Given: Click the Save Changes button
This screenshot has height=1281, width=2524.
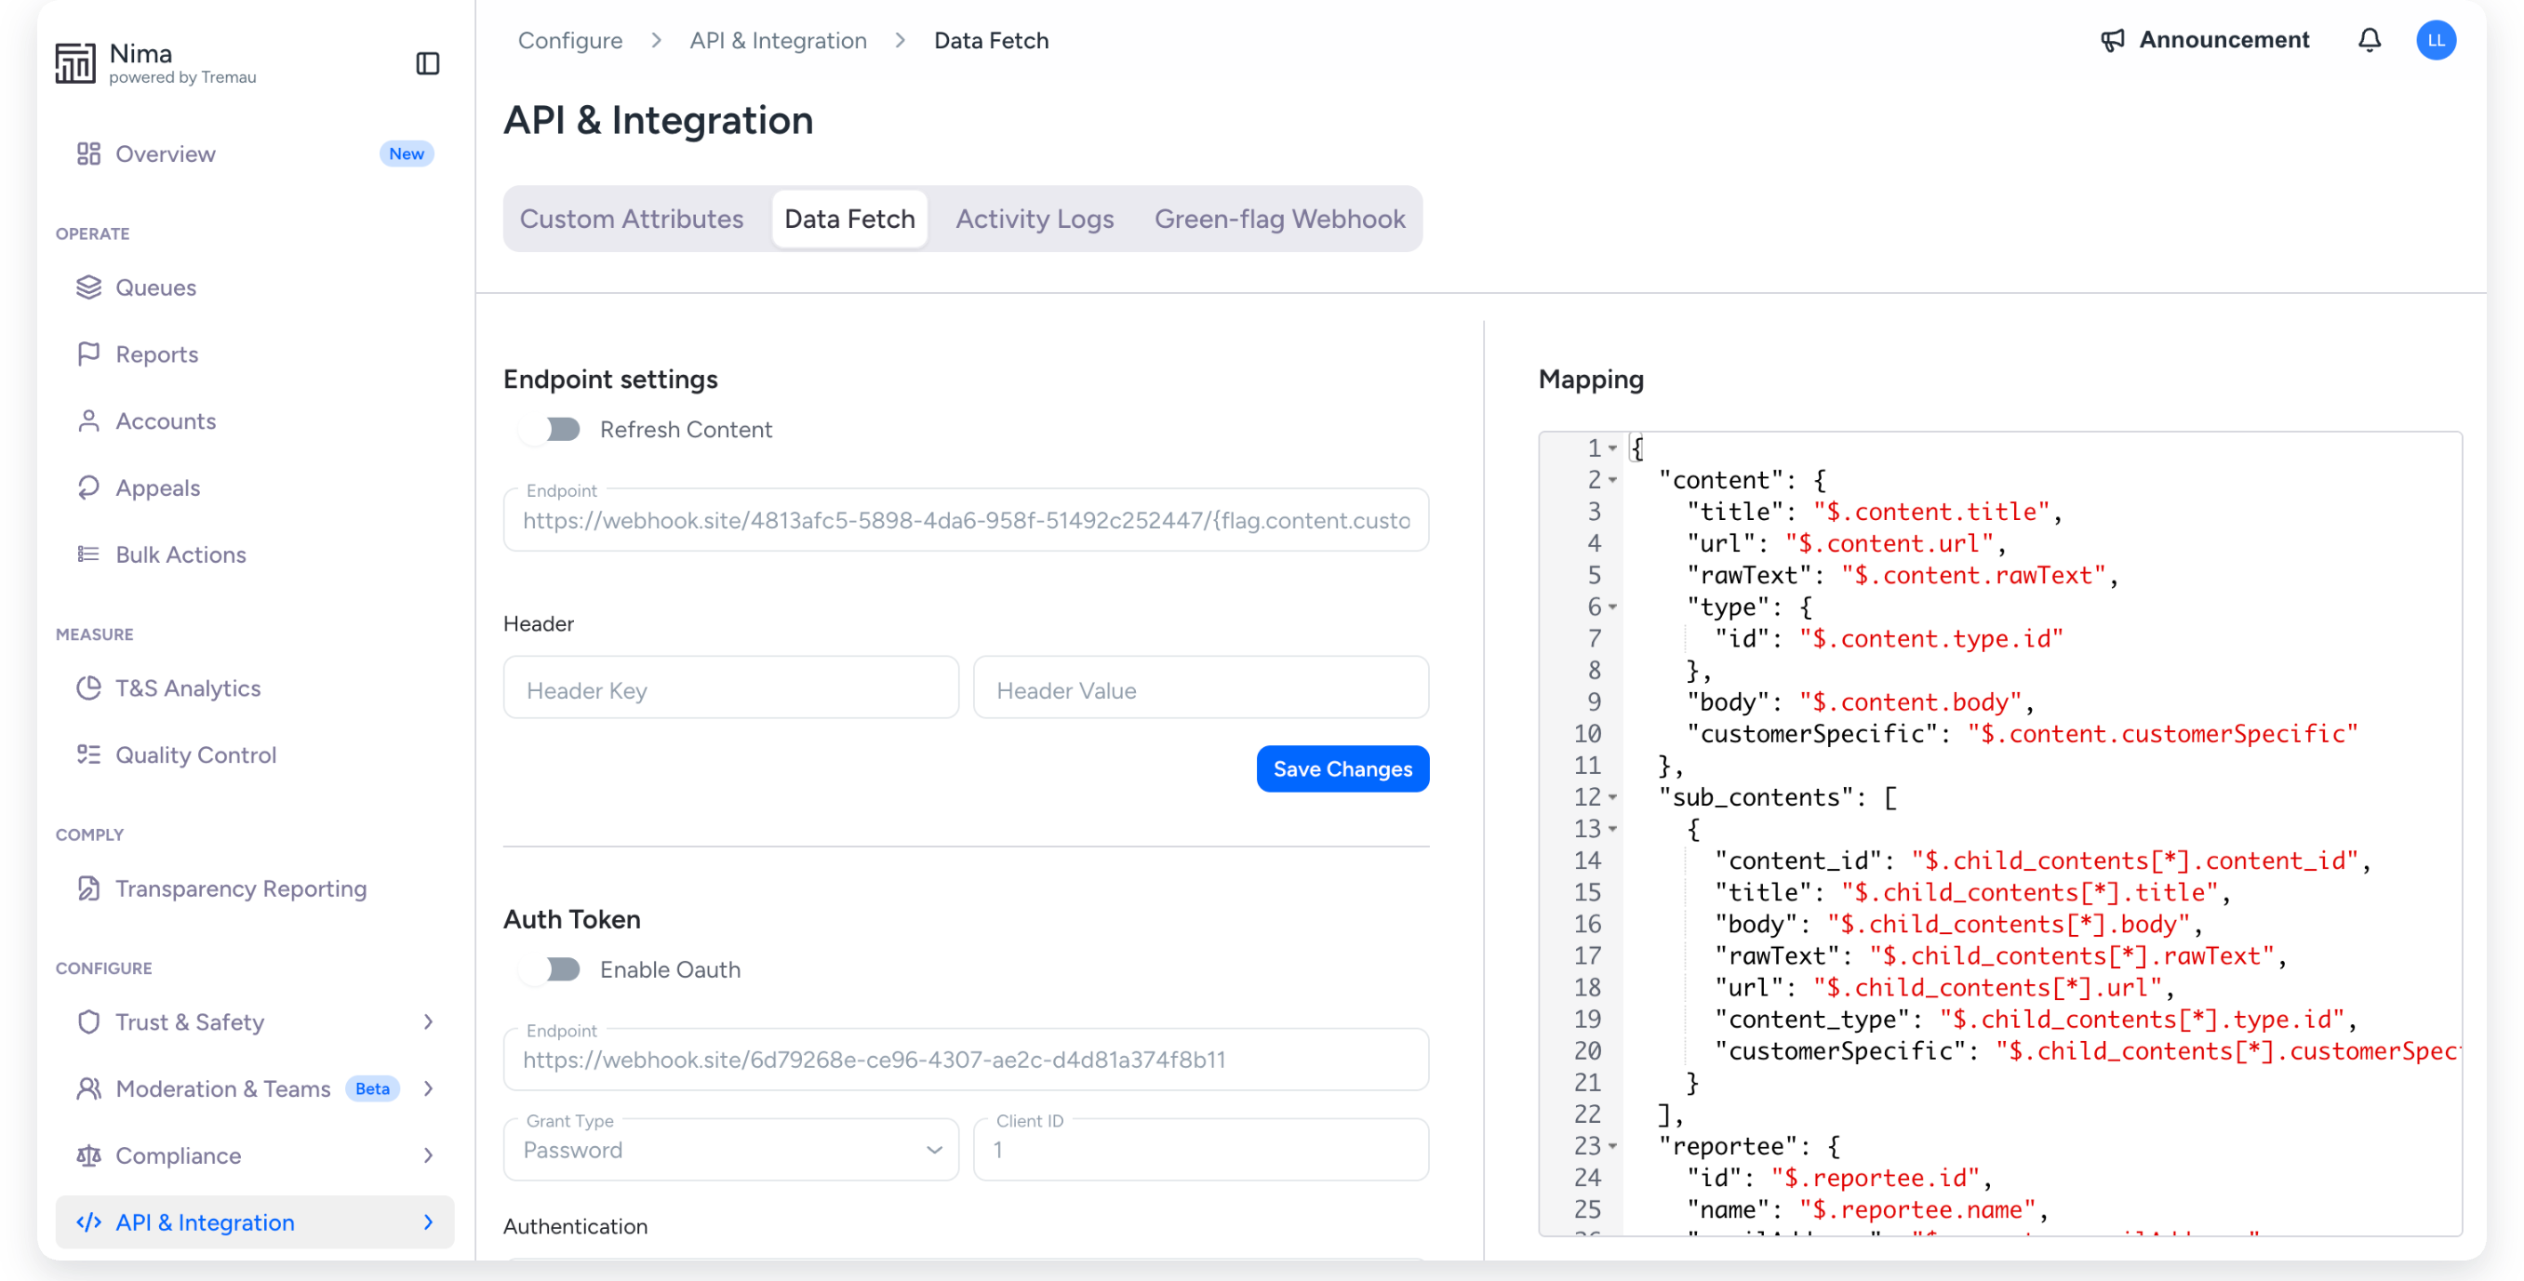Looking at the screenshot, I should (x=1342, y=769).
